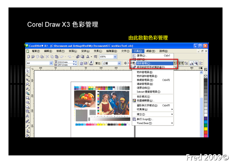This screenshot has width=231, height=163.
Task: Open the zoom level 100% dropdown
Action: tap(115, 57)
